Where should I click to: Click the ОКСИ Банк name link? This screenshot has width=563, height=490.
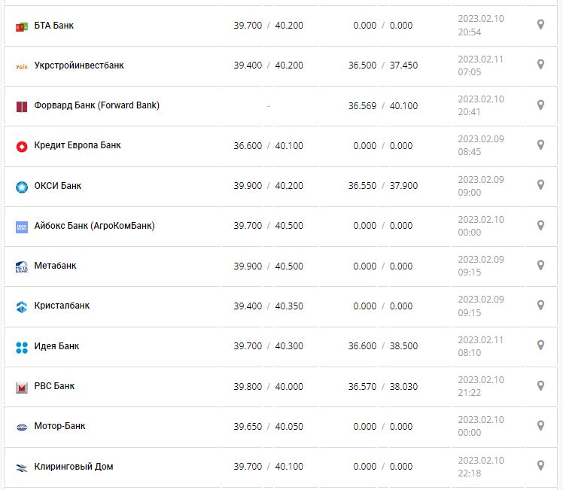tap(58, 186)
